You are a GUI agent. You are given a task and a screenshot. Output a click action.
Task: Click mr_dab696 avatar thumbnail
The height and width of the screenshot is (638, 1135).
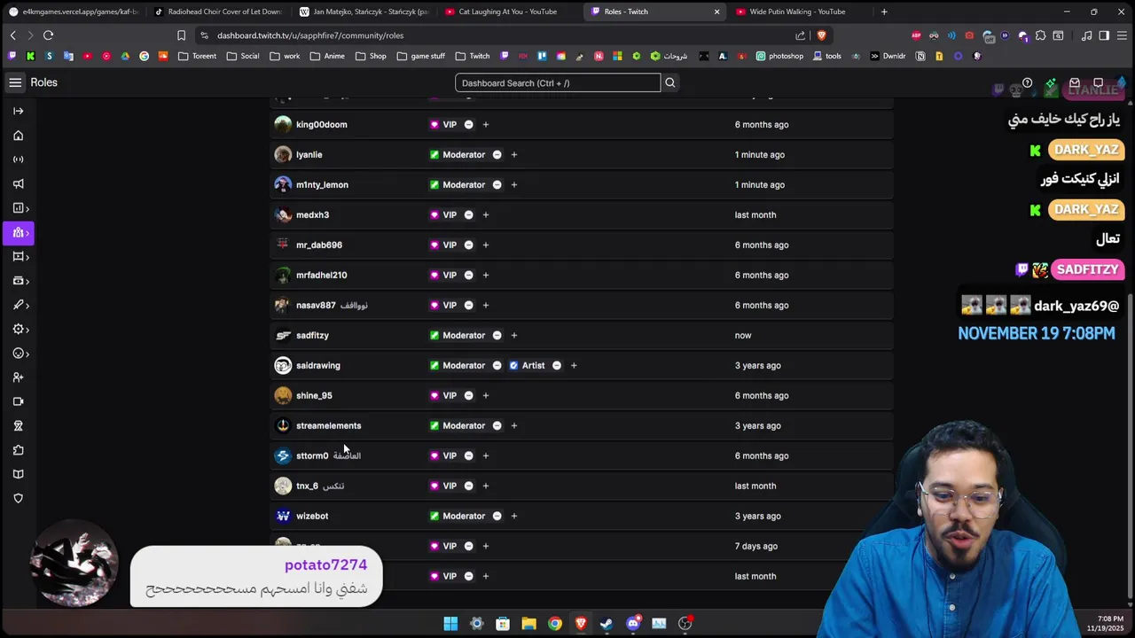tap(283, 245)
